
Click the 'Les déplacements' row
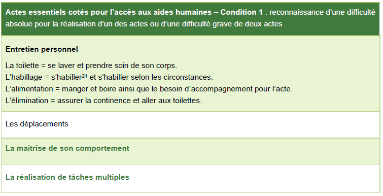[x=191, y=125]
